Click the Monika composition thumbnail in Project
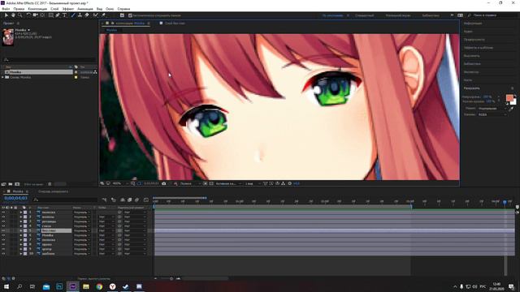Image resolution: width=520 pixels, height=292 pixels. [x=7, y=36]
